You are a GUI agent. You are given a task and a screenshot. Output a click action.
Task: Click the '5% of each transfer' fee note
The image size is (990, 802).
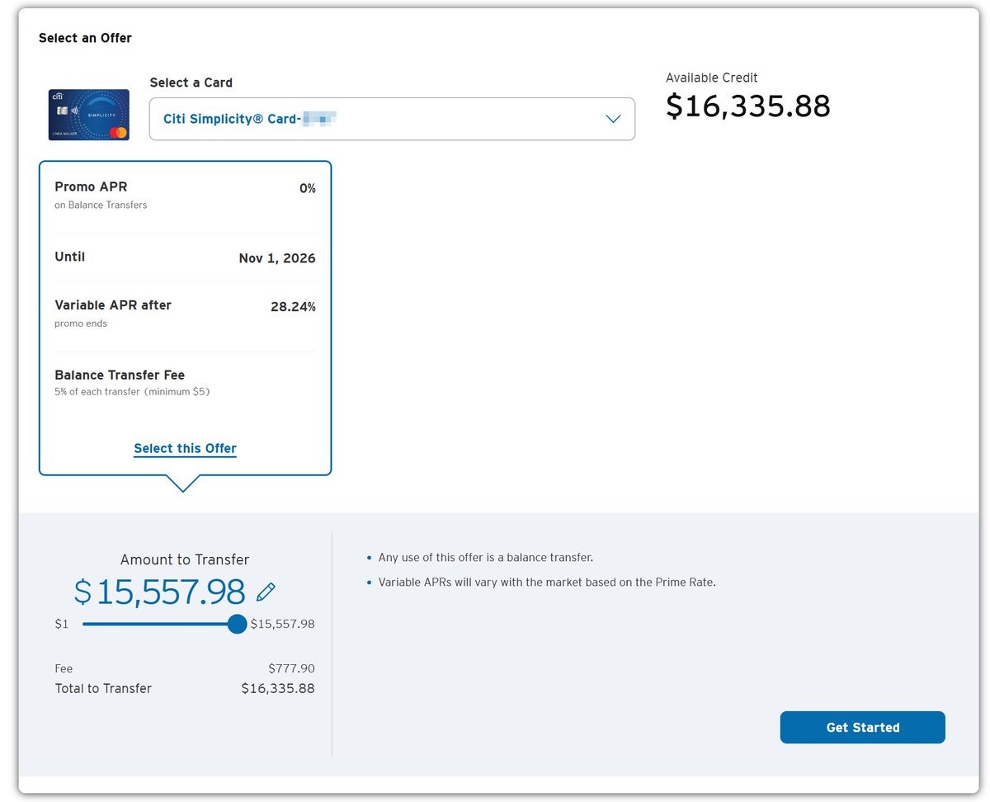click(x=132, y=392)
